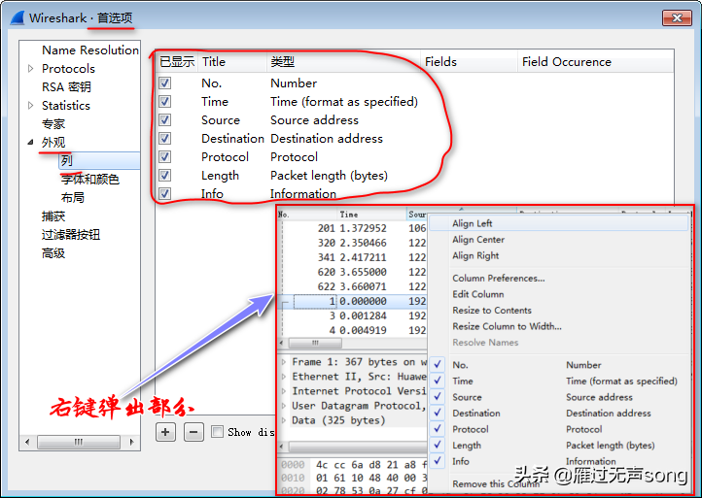702x498 pixels.
Task: Close the Wireshark preferences window
Action: click(677, 17)
